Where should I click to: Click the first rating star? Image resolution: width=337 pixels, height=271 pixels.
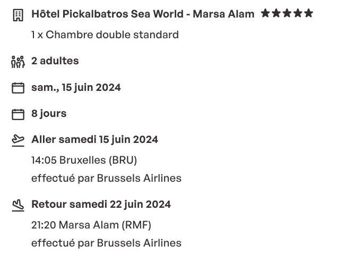click(x=265, y=13)
